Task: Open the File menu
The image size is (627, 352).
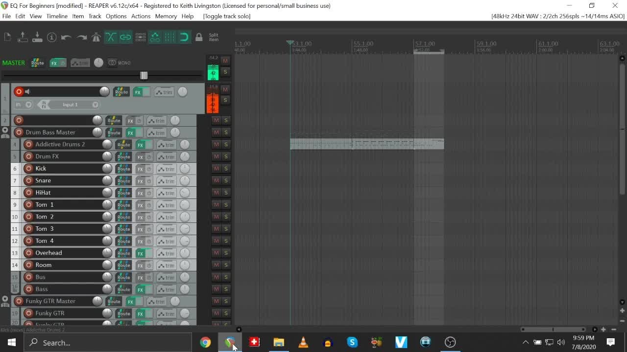Action: pyautogui.click(x=6, y=16)
